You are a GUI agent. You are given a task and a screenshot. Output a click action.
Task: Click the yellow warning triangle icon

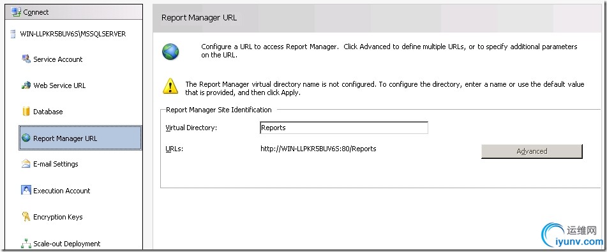click(x=170, y=86)
